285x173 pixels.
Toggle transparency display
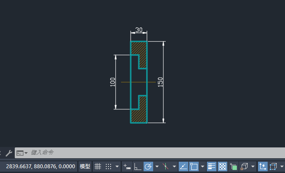tap(223, 166)
